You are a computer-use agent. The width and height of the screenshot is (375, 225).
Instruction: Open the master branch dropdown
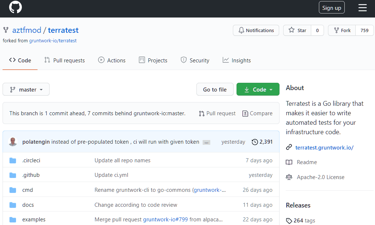pos(26,89)
